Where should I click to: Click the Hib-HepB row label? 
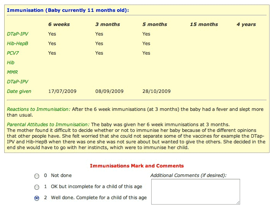pos(17,44)
